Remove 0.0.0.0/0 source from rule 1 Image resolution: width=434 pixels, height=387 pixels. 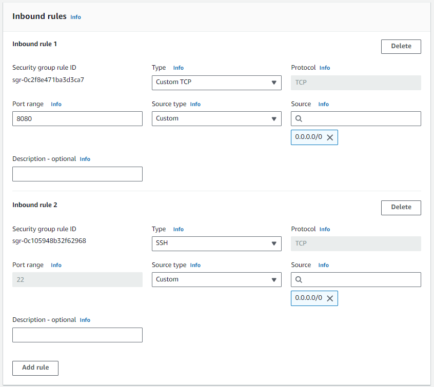[x=330, y=137]
